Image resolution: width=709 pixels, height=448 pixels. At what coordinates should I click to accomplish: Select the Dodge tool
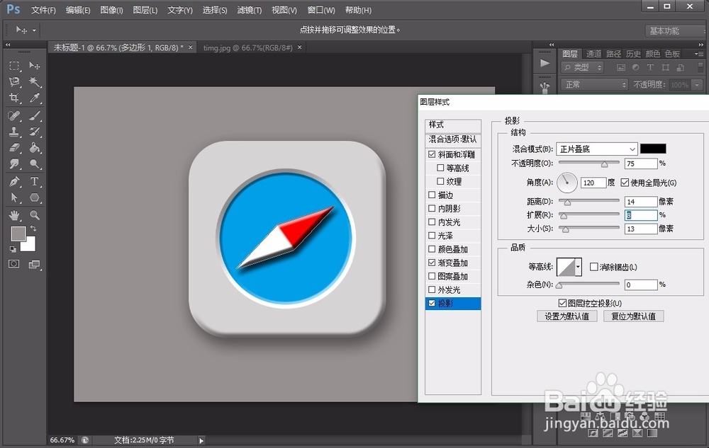[35, 163]
